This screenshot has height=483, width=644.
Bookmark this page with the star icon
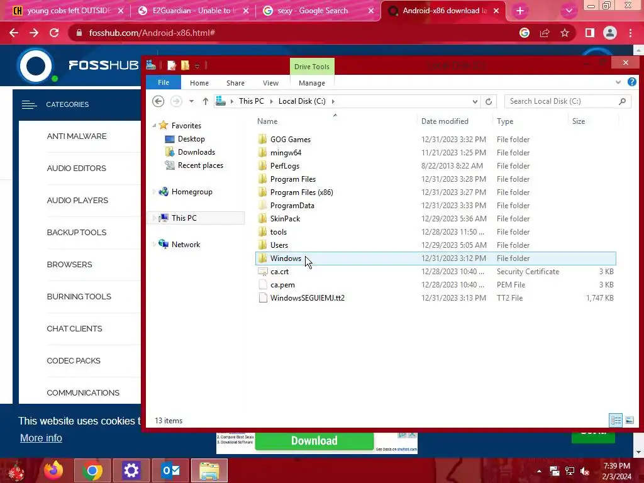565,33
